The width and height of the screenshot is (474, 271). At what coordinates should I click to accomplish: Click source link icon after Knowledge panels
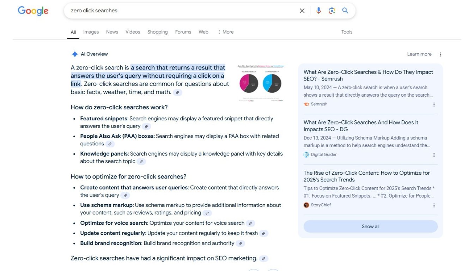pyautogui.click(x=141, y=162)
